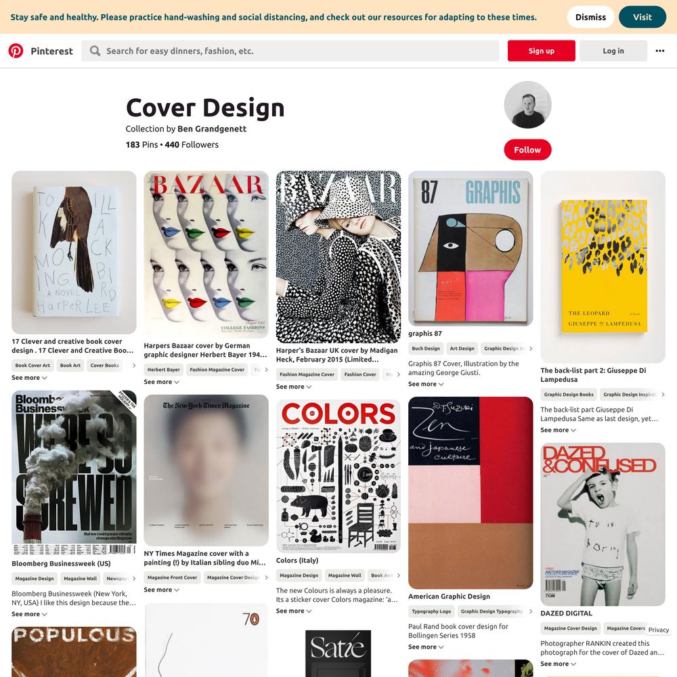Click tag arrow next to Typography Logo tags

point(531,611)
